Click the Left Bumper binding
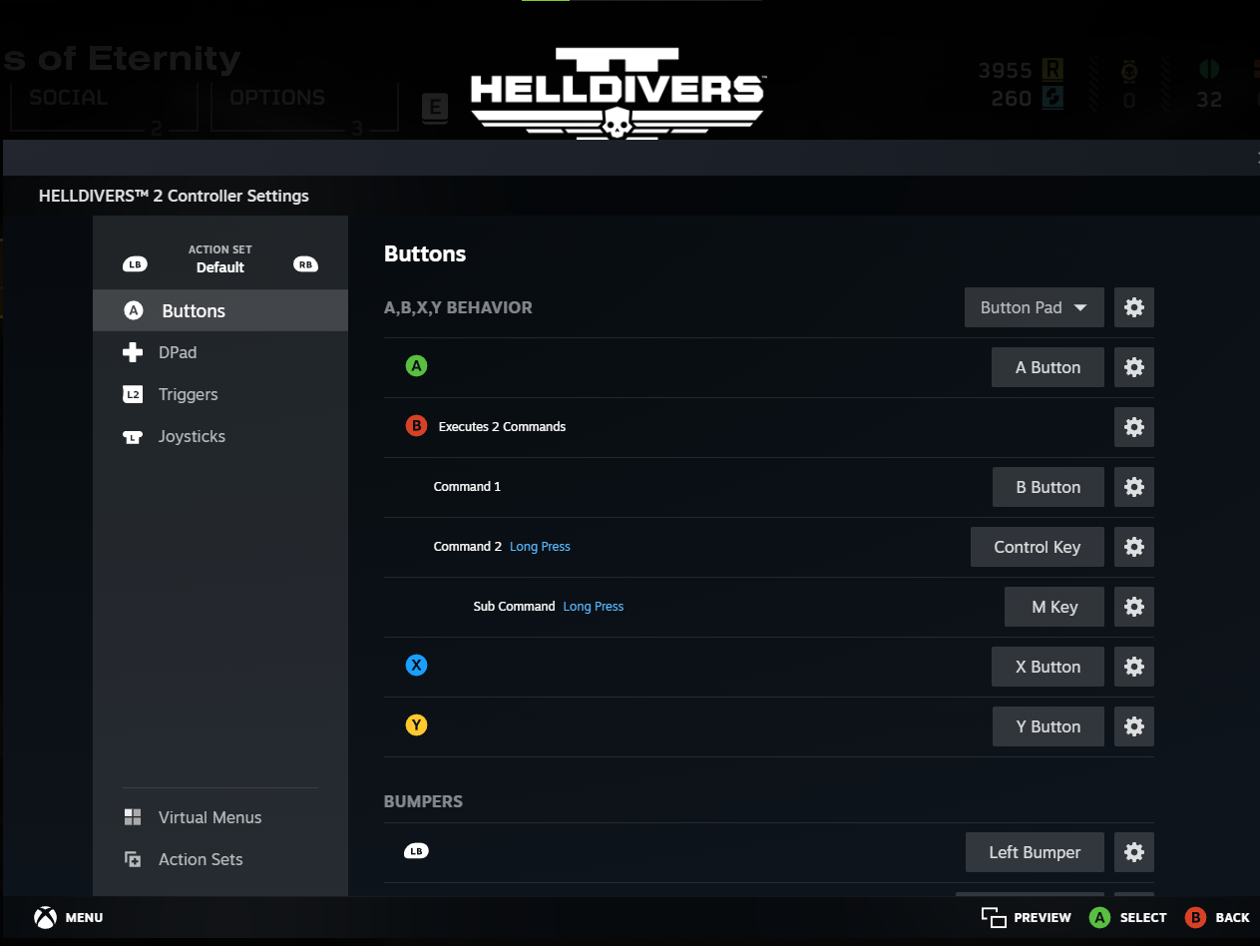This screenshot has width=1260, height=946. pos(1035,852)
